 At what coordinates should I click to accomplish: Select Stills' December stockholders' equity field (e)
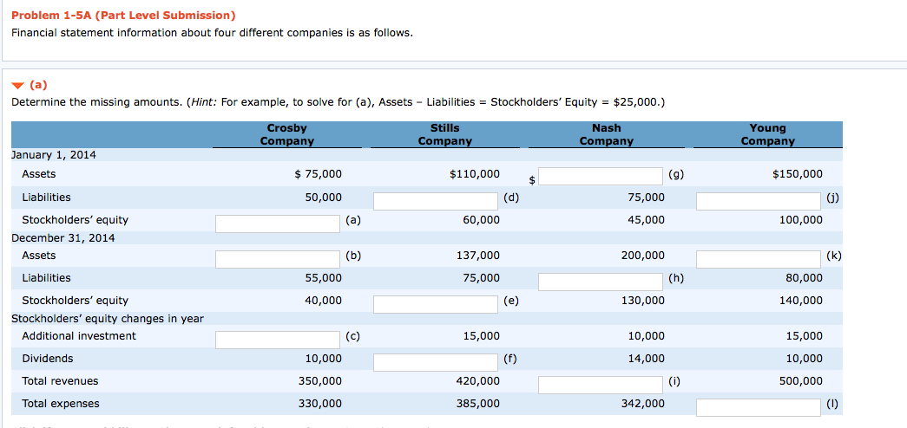click(x=436, y=304)
